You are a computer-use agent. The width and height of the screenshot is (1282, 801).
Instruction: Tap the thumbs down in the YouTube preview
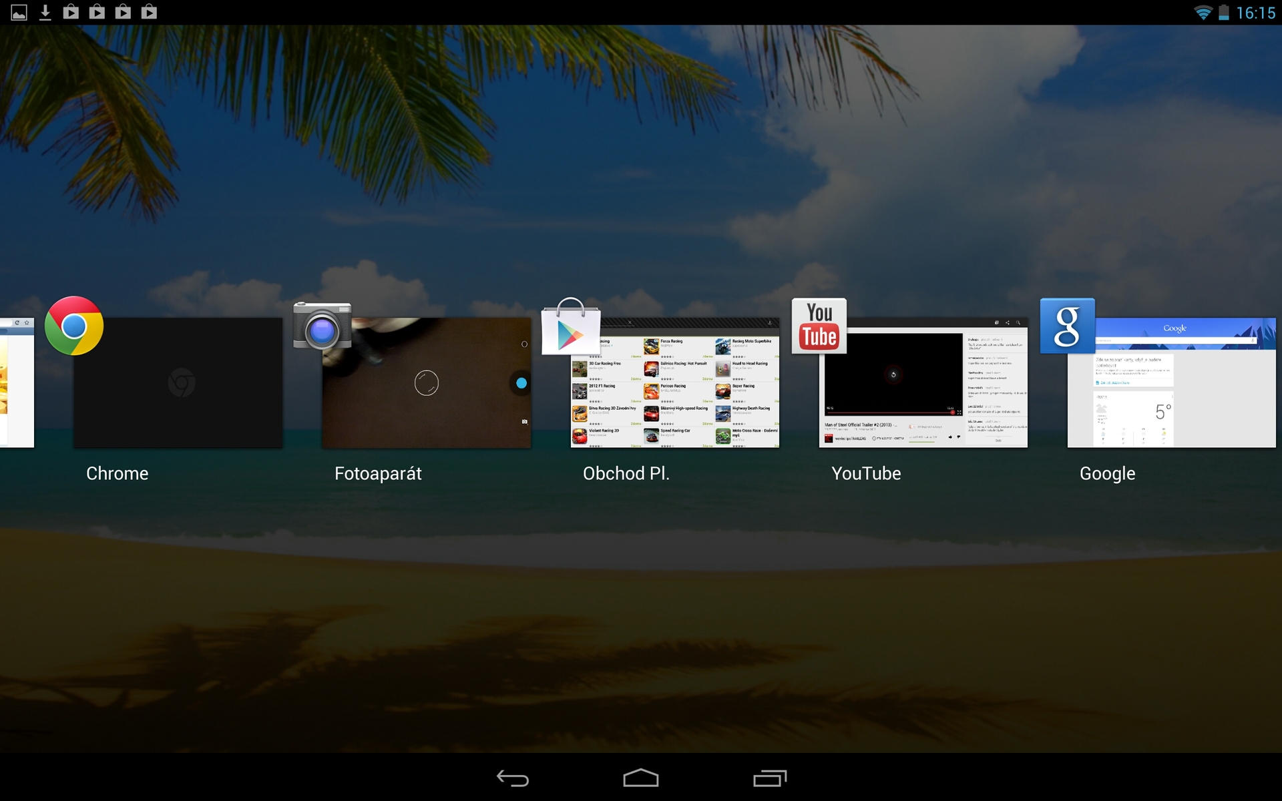pyautogui.click(x=959, y=437)
